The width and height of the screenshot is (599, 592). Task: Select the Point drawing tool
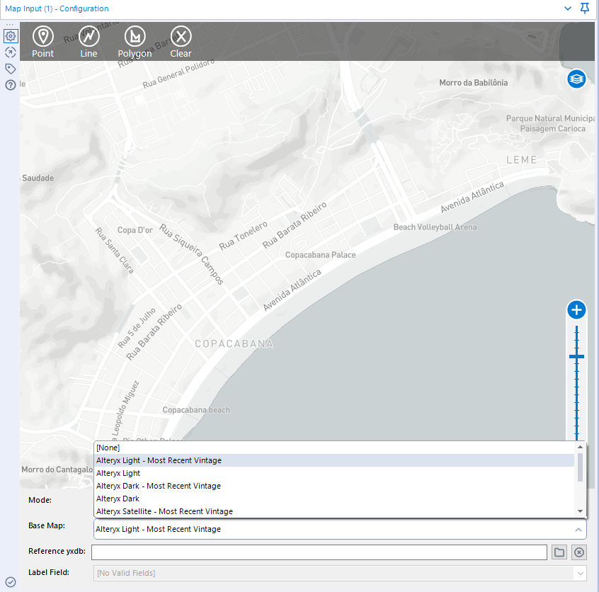pos(42,42)
